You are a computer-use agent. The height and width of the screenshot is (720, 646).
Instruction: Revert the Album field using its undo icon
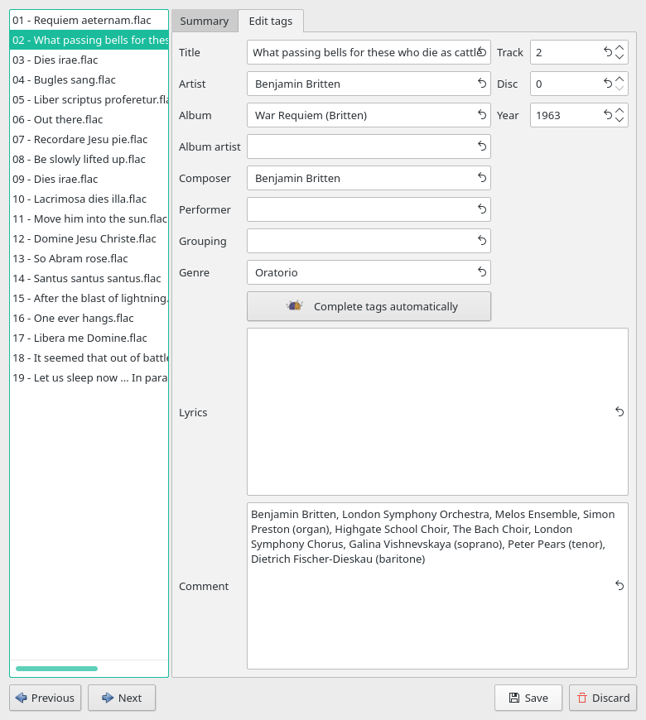click(x=482, y=115)
